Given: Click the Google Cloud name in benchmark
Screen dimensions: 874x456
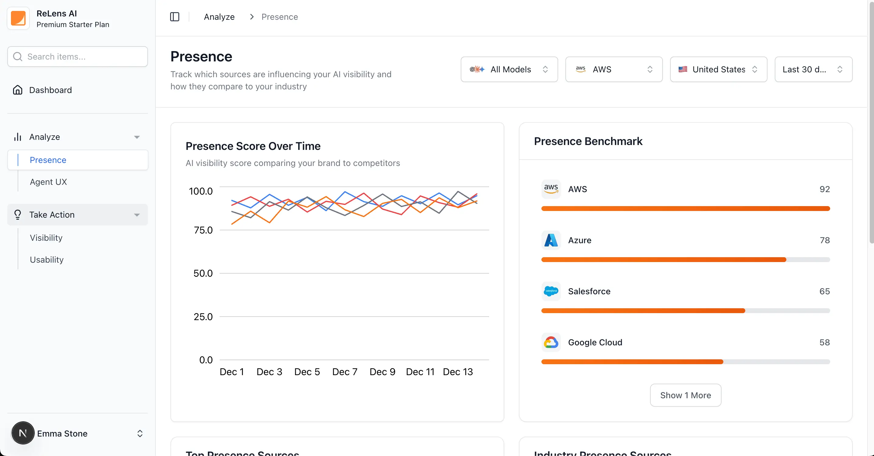Looking at the screenshot, I should [x=595, y=342].
